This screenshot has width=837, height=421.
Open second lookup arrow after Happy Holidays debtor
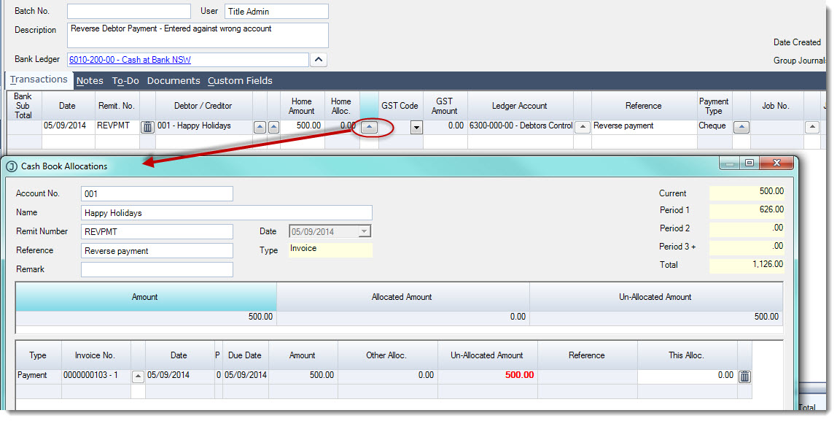pos(274,127)
